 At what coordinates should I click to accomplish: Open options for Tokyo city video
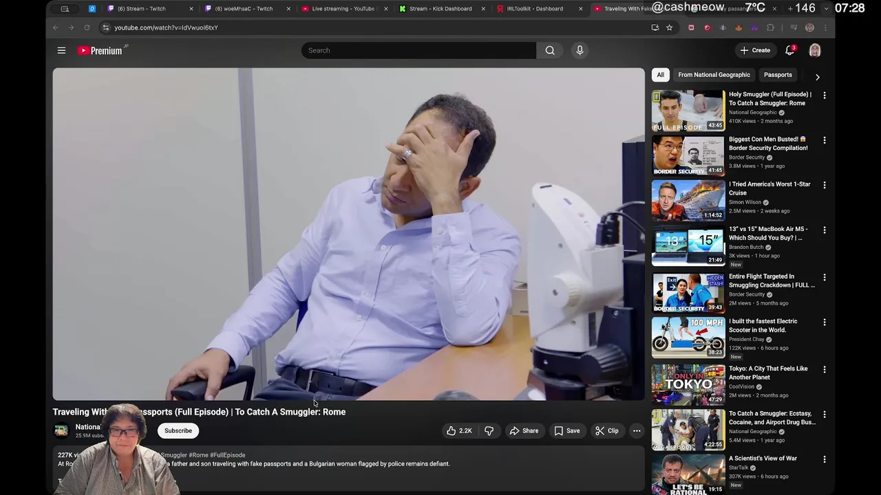[825, 369]
